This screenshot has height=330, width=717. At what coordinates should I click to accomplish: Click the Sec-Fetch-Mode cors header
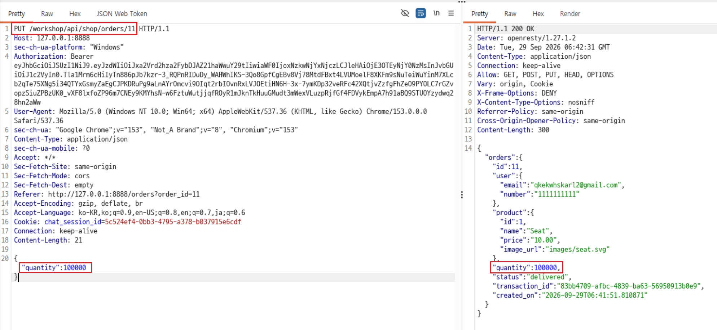click(x=52, y=176)
